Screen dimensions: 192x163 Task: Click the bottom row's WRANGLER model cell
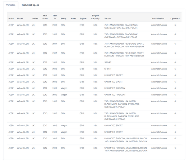pos(23,148)
